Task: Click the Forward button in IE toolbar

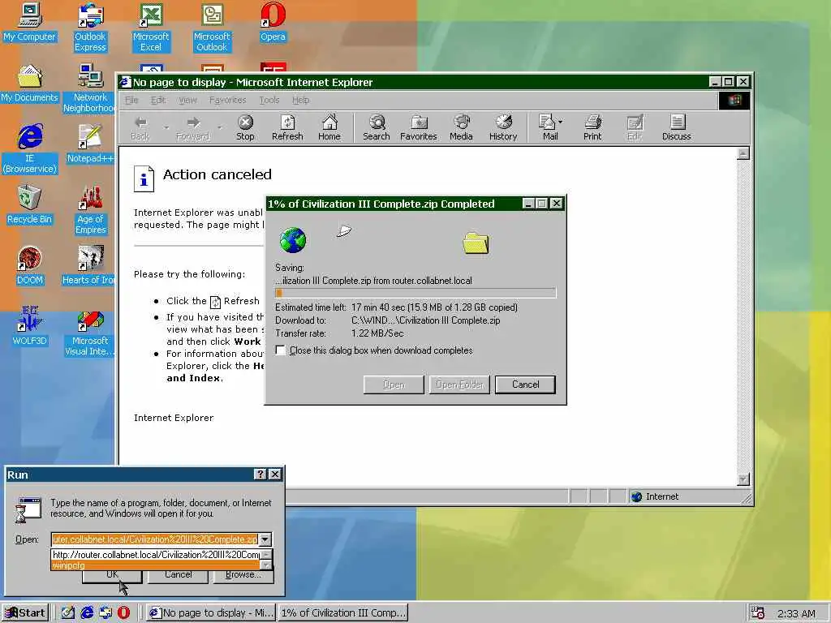Action: (x=193, y=127)
